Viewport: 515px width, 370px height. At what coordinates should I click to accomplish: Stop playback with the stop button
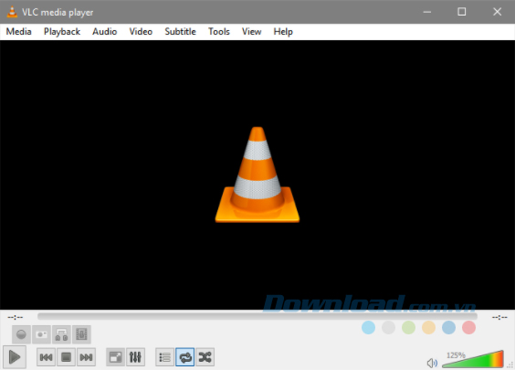click(x=66, y=357)
